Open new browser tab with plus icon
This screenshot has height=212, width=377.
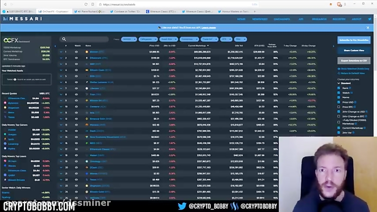[255, 11]
